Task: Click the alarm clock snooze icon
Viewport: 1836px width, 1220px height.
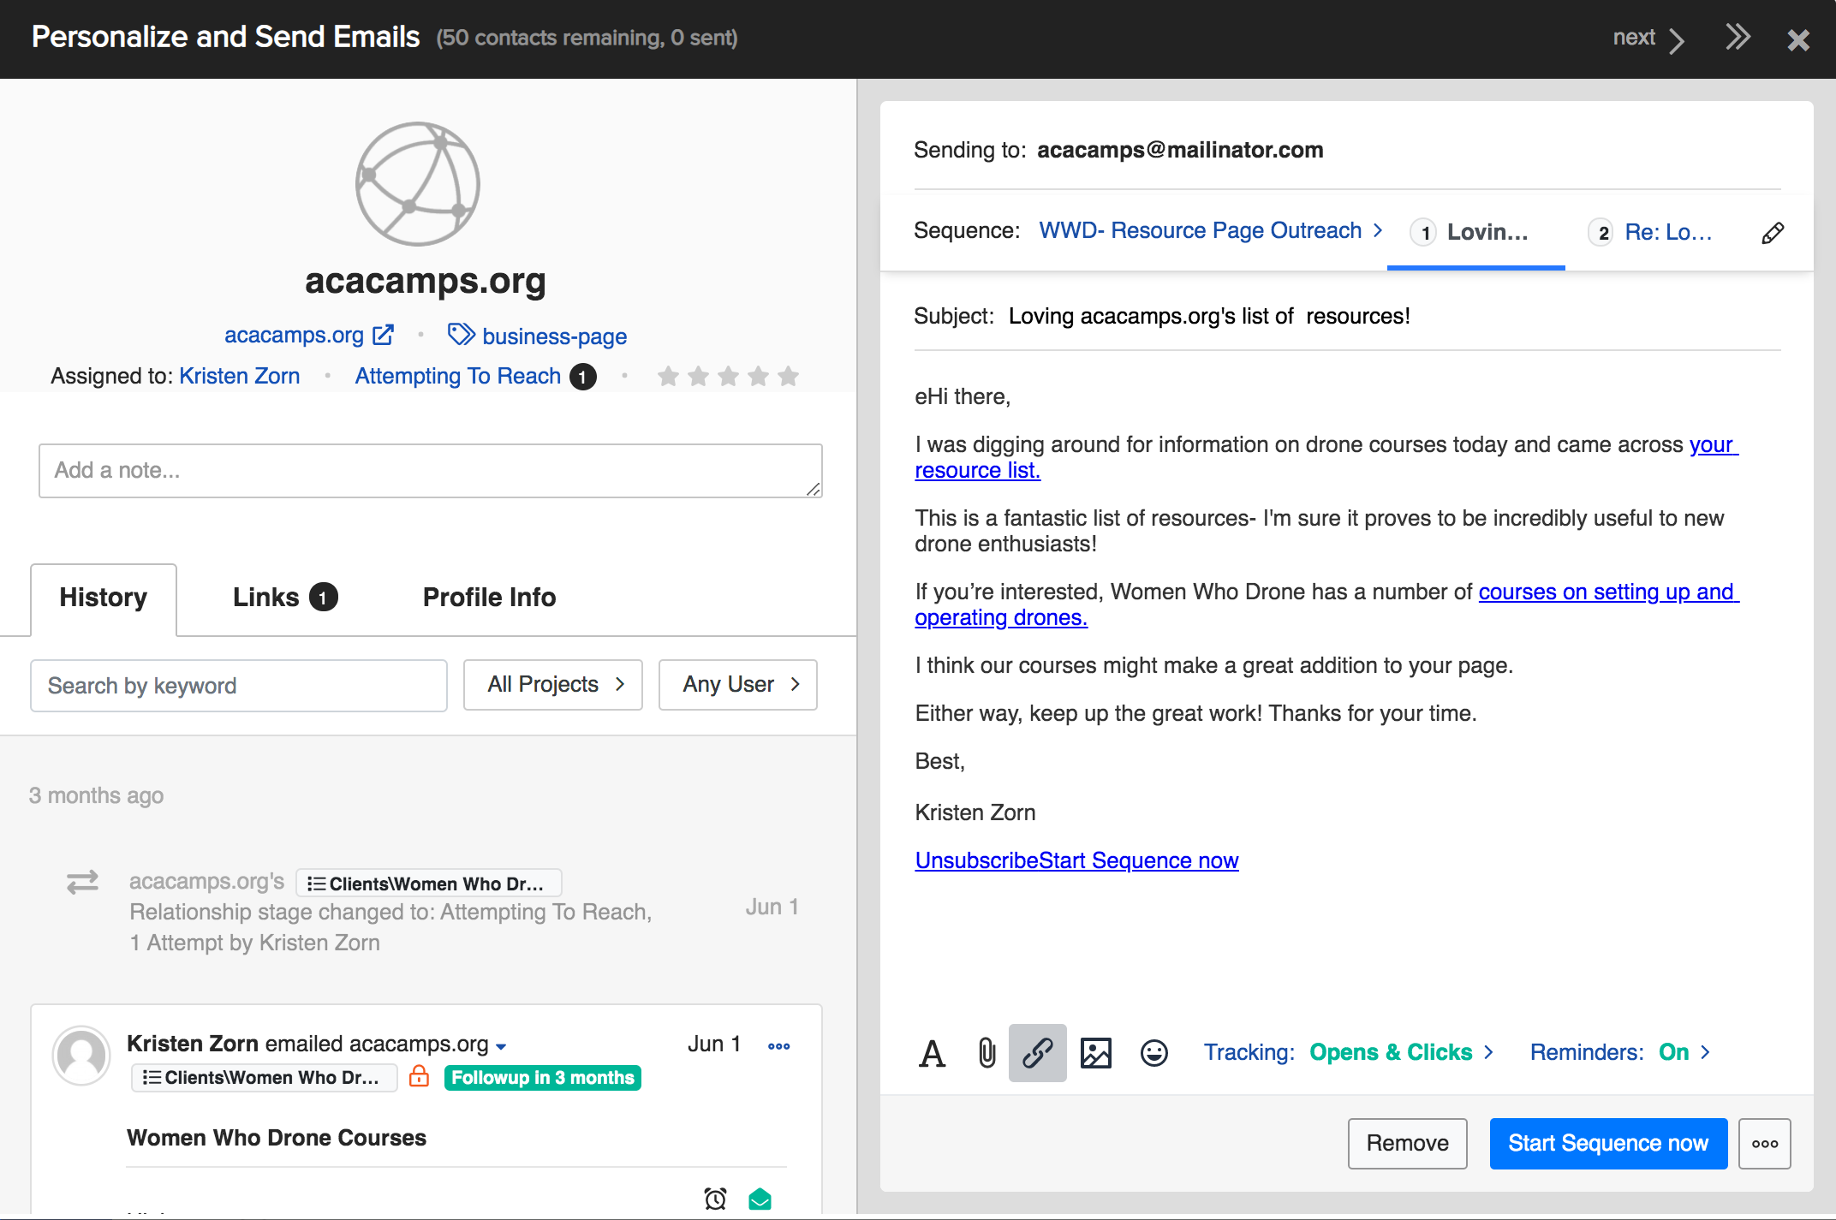Action: coord(715,1199)
